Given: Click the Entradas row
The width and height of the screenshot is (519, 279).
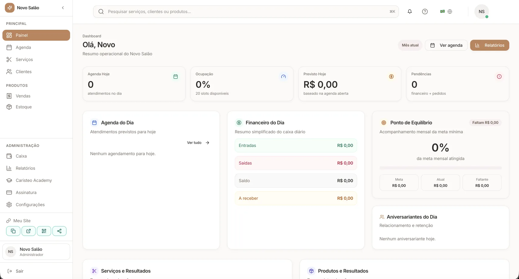Looking at the screenshot, I should [296, 145].
